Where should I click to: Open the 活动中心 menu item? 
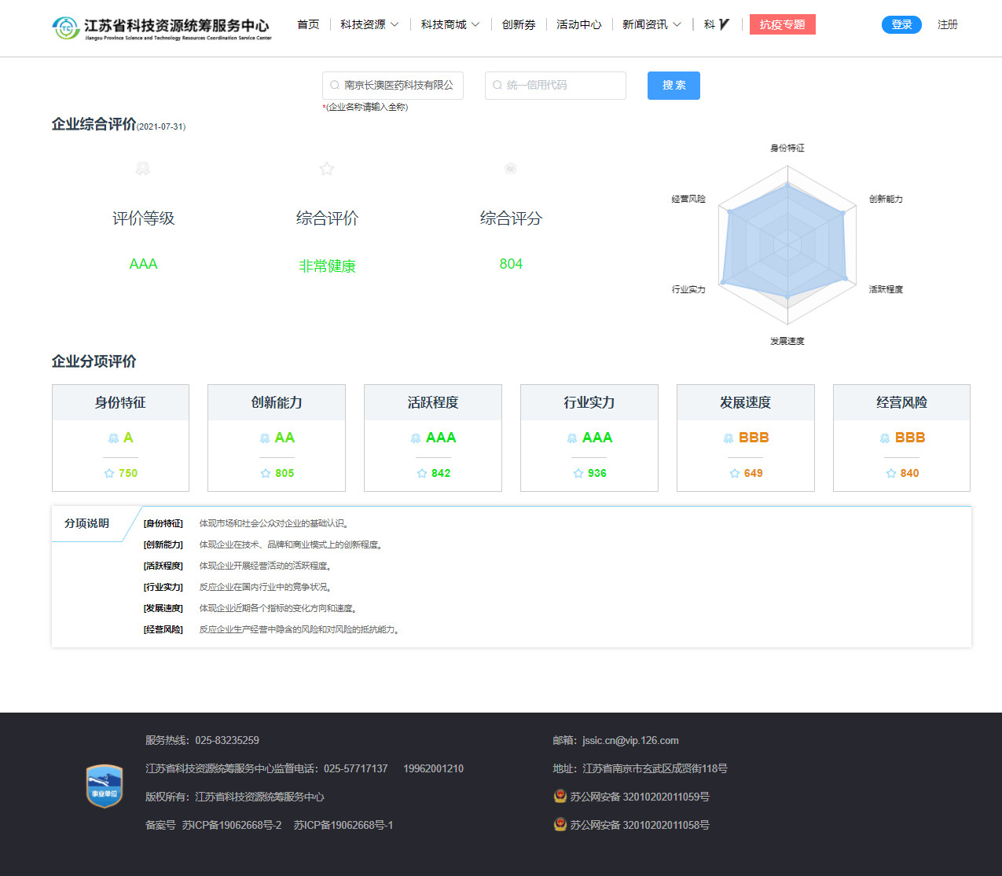coord(578,24)
